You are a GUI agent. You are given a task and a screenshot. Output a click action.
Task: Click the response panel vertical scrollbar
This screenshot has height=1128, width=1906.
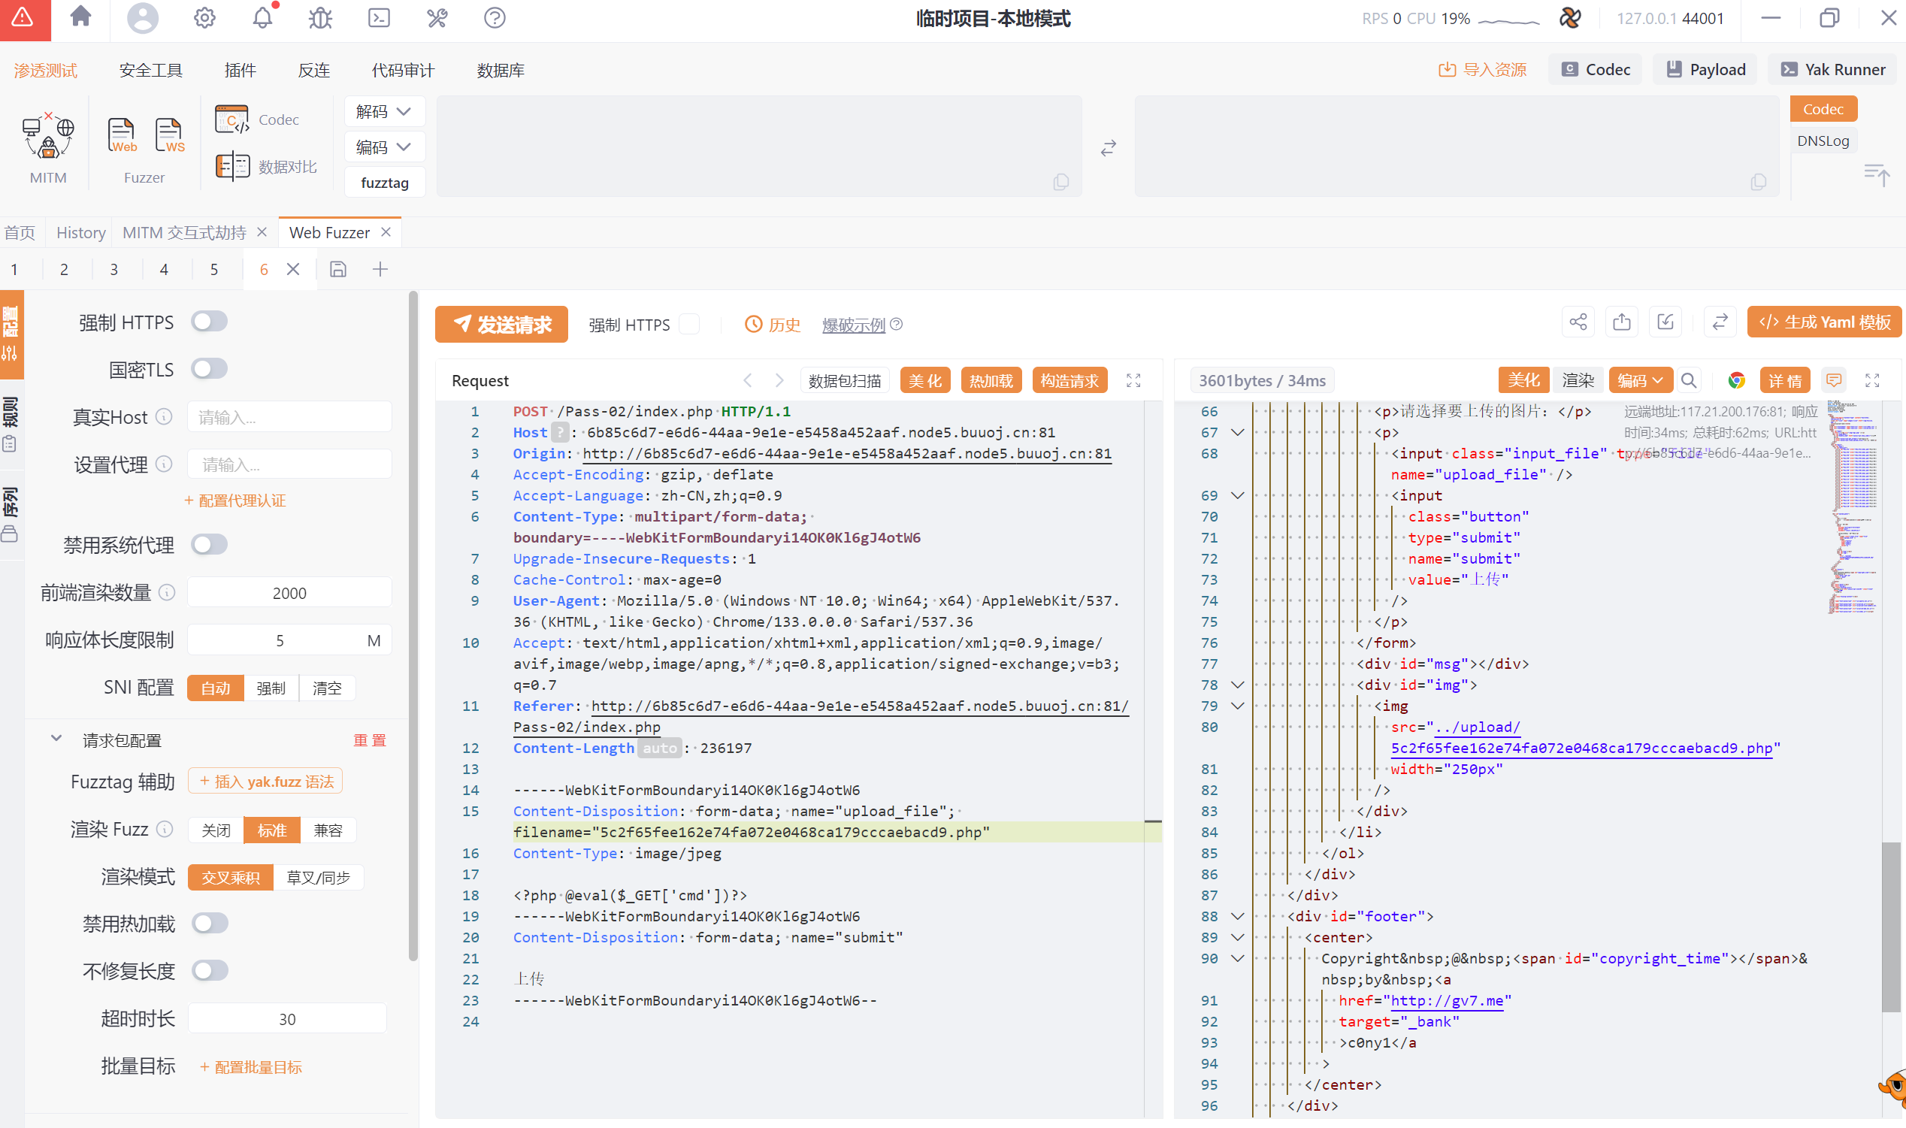pyautogui.click(x=1891, y=927)
